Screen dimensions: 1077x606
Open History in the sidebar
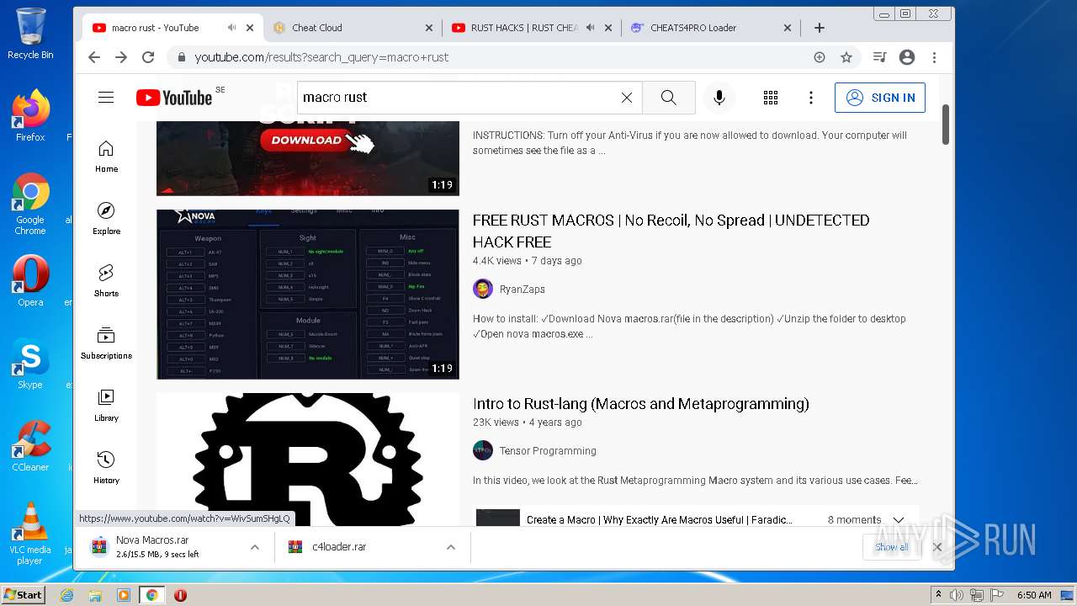point(106,468)
